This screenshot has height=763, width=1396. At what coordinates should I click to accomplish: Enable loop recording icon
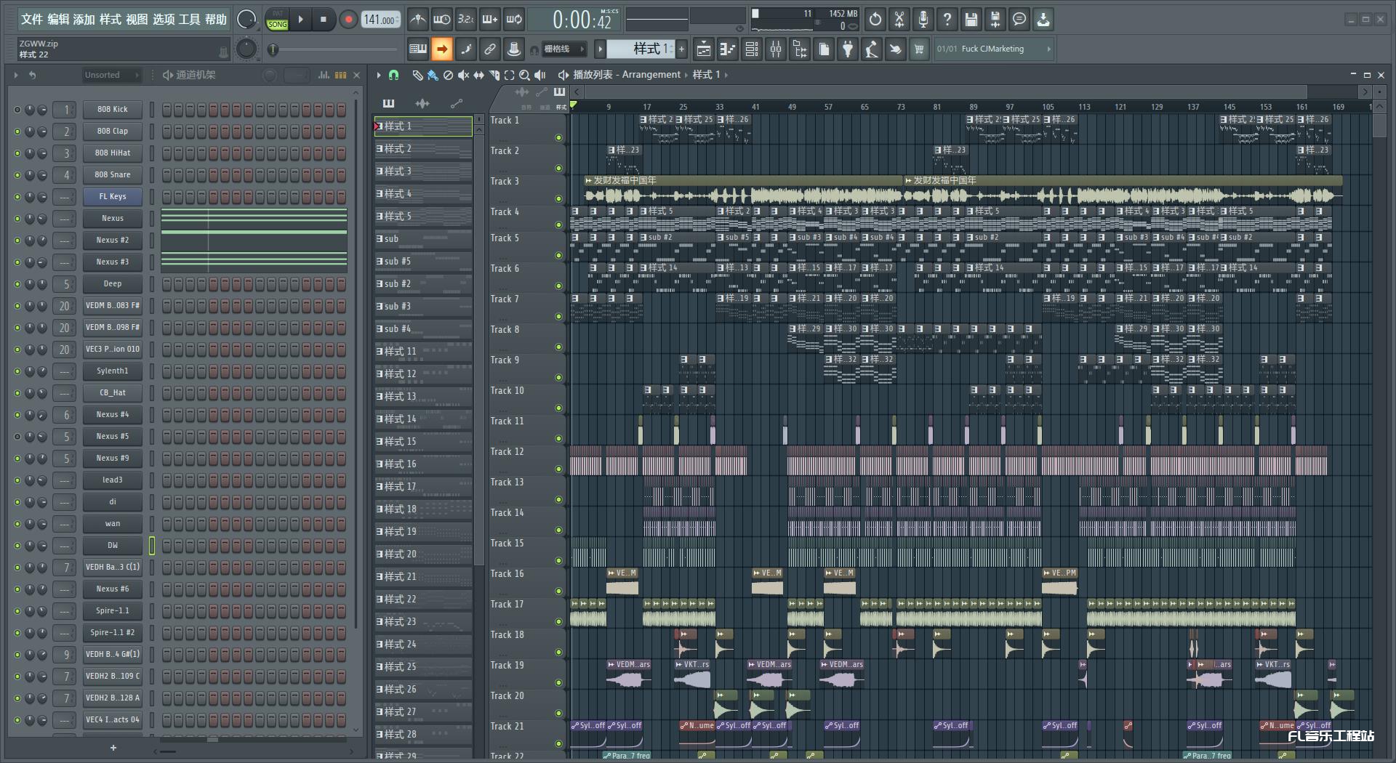pos(514,20)
